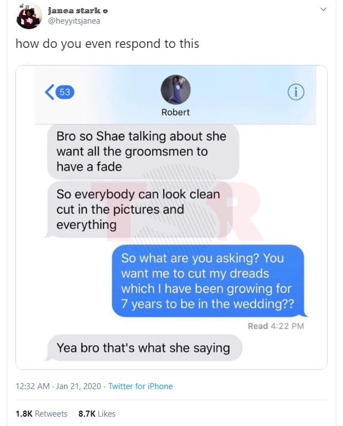View the 8.7K Likes list
This screenshot has width=343, height=426.
(x=97, y=414)
